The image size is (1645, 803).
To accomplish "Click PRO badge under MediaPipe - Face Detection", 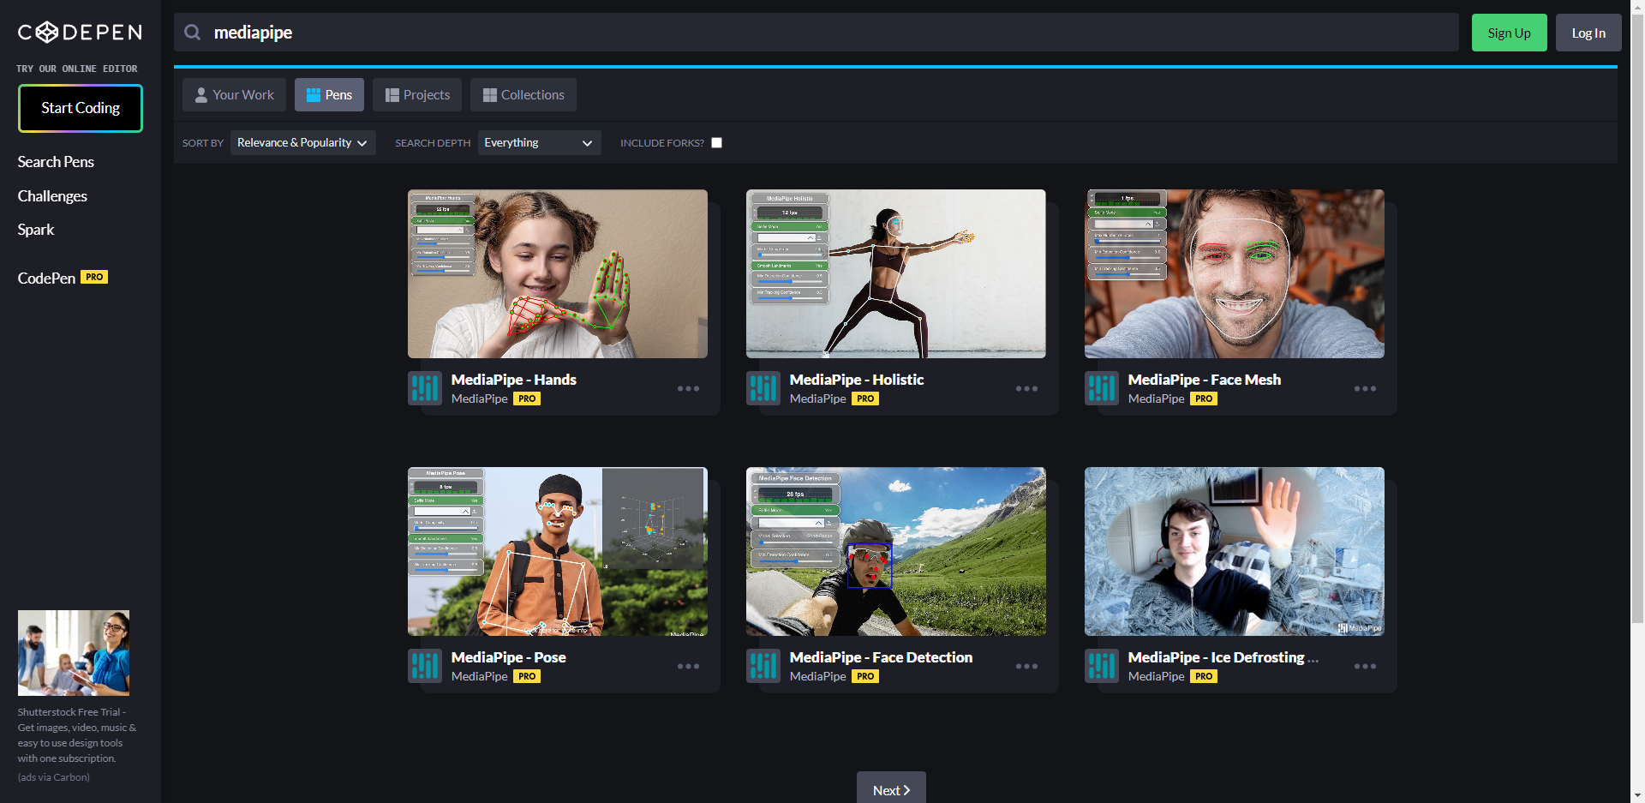I will tap(865, 676).
